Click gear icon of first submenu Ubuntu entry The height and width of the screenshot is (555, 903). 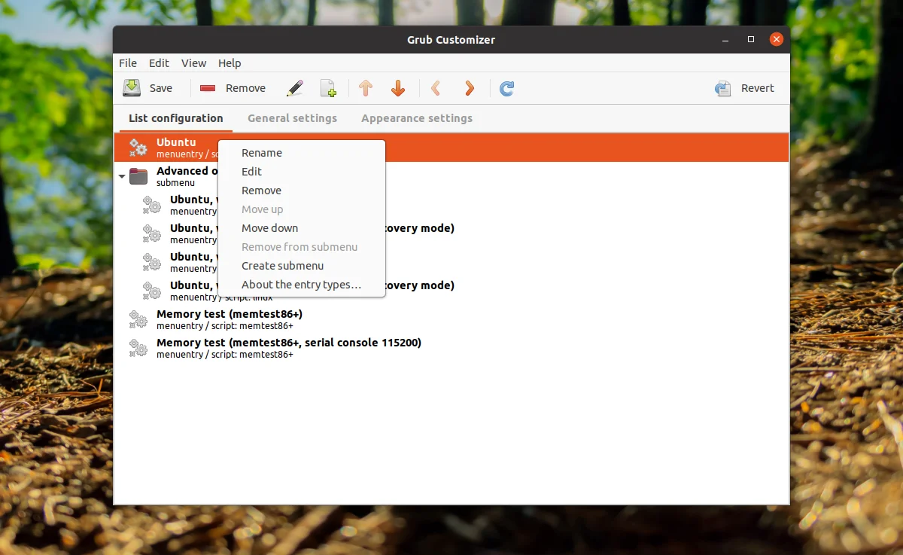tap(151, 205)
